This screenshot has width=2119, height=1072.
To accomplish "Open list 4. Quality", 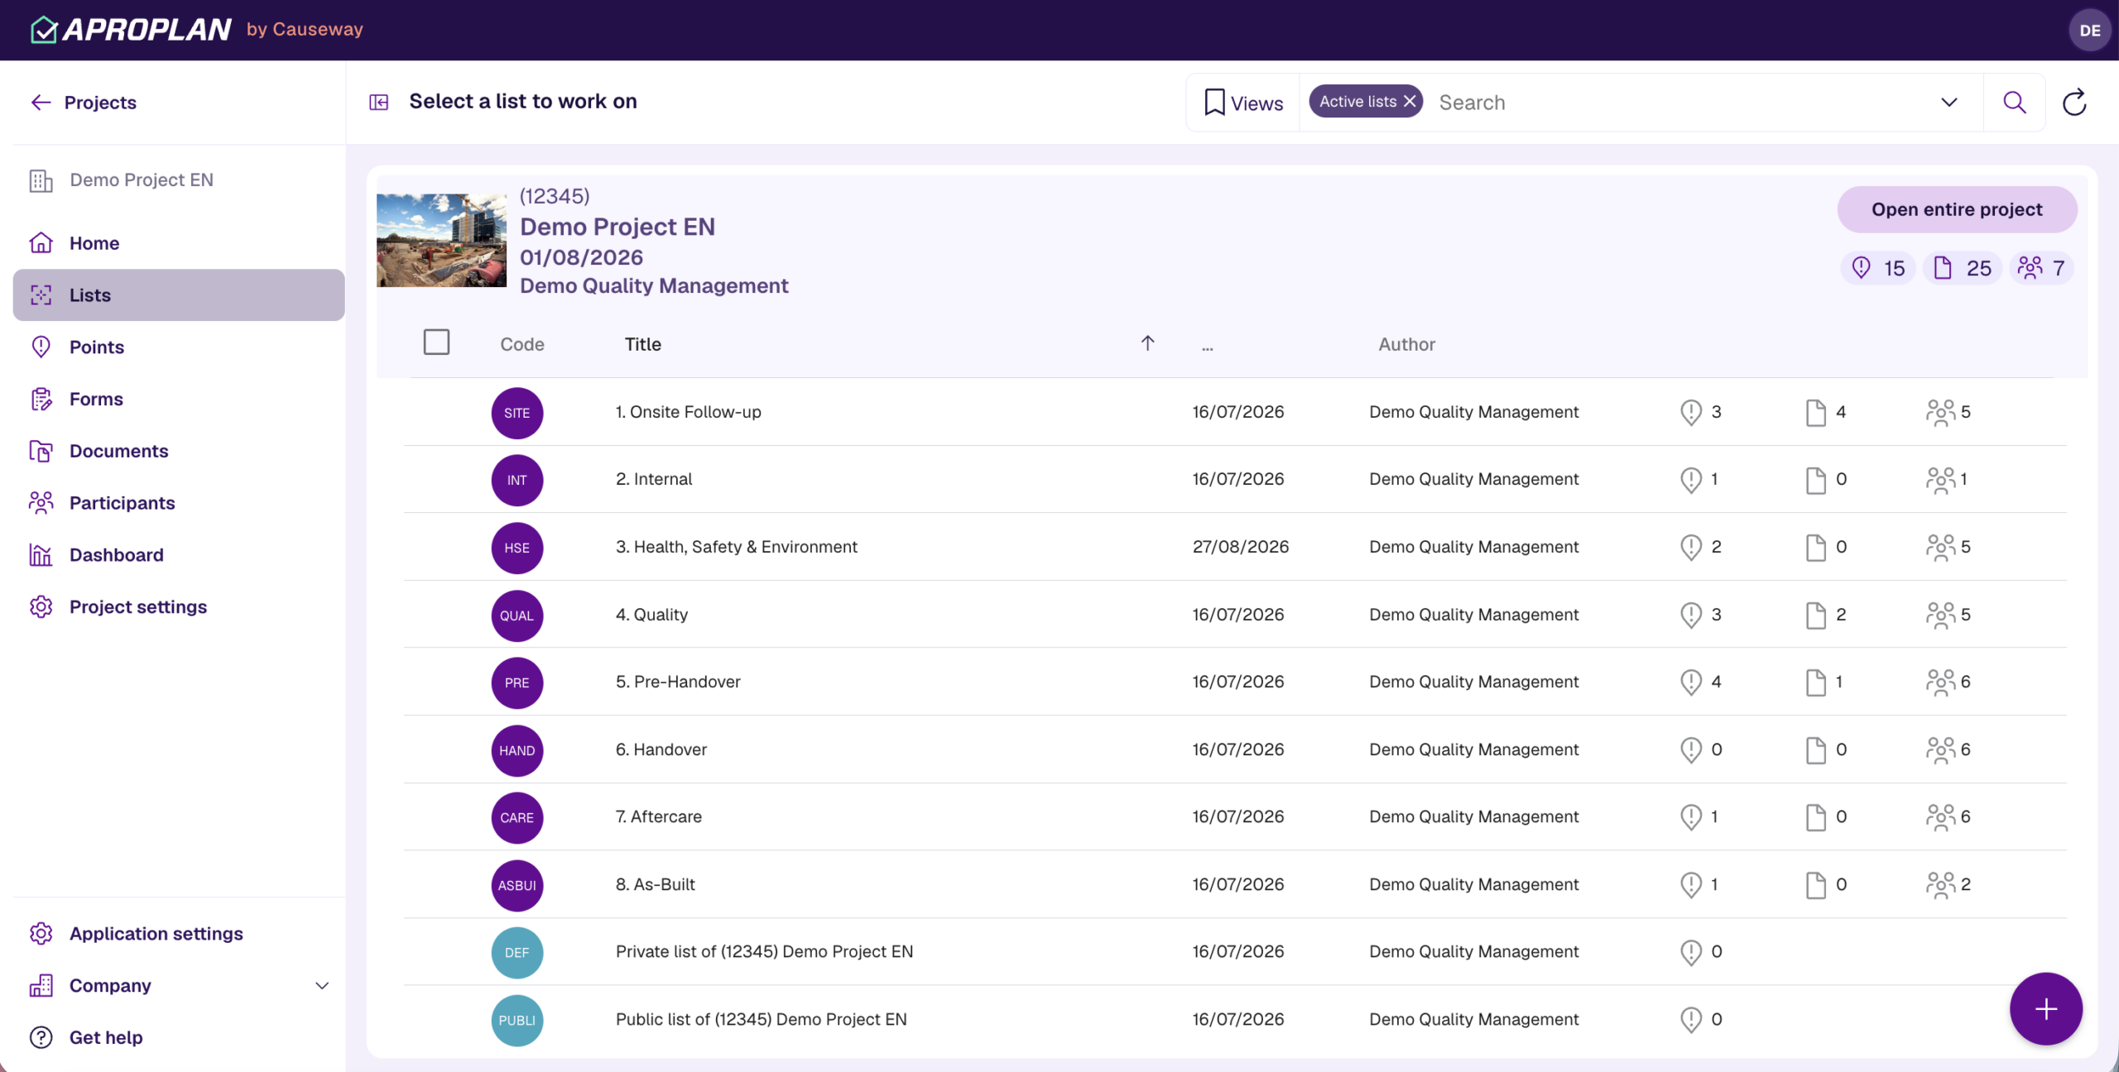I will (651, 615).
